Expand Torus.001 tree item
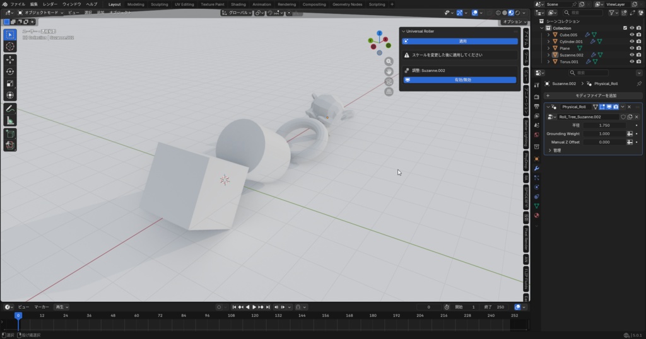 point(548,62)
